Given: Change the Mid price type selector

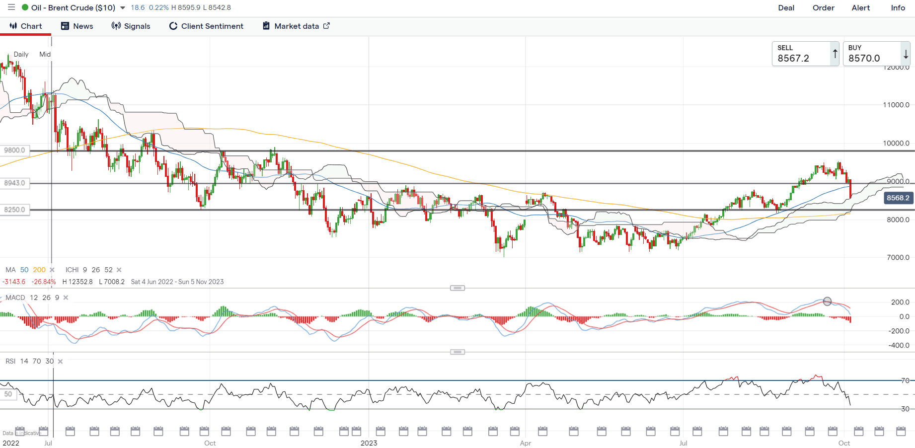Looking at the screenshot, I should click(45, 54).
